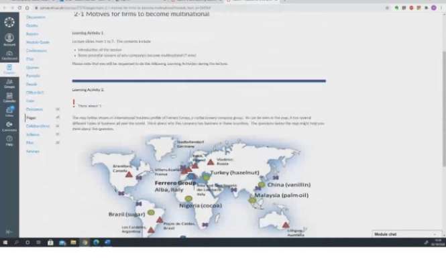Click the hidden-eye icon beside Pages
The image size is (446, 261).
point(58,117)
